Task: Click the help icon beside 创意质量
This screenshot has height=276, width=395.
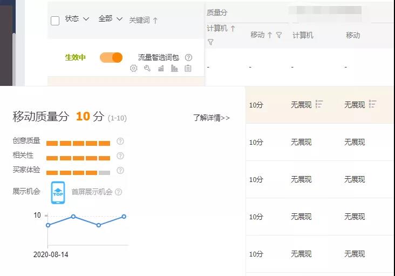Action: (x=120, y=142)
